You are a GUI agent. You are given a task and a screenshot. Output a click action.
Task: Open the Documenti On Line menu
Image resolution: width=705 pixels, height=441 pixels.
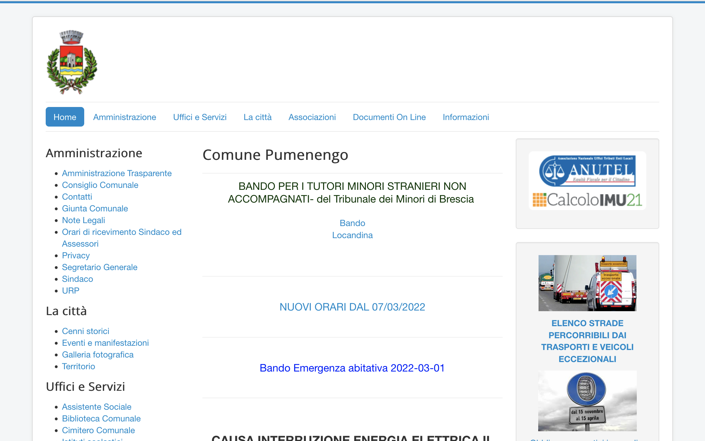[389, 117]
